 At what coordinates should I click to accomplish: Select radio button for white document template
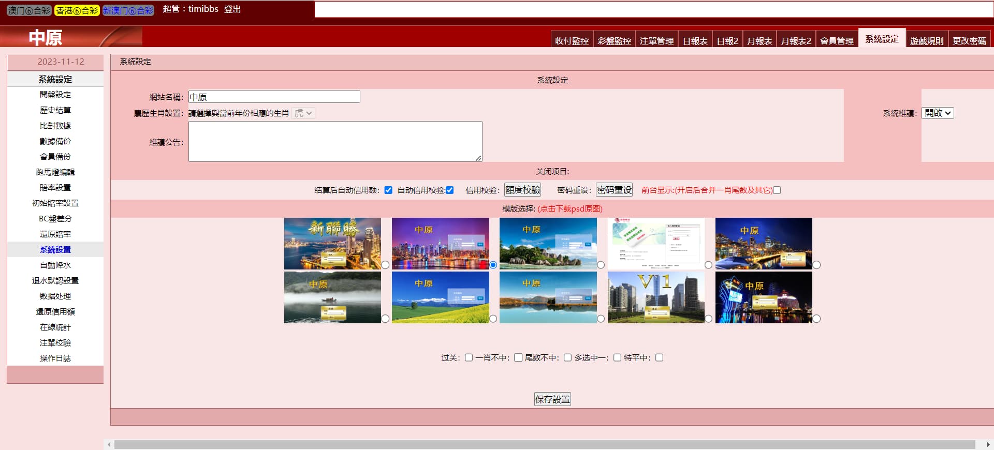pos(708,265)
